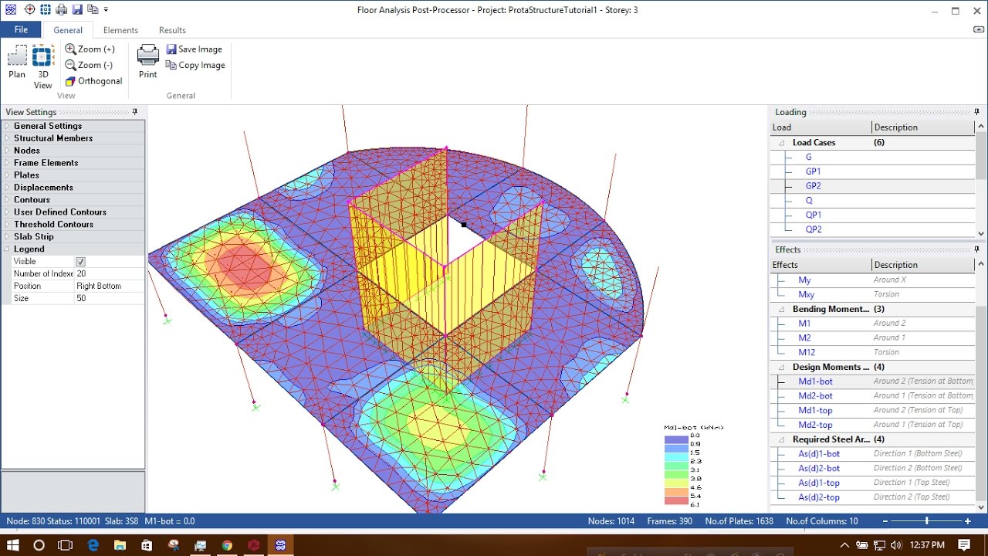The width and height of the screenshot is (988, 556).
Task: Click the Zoom (-) tool
Action: click(90, 65)
